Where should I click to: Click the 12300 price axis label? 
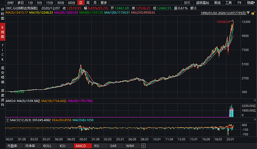pyautogui.click(x=246, y=22)
